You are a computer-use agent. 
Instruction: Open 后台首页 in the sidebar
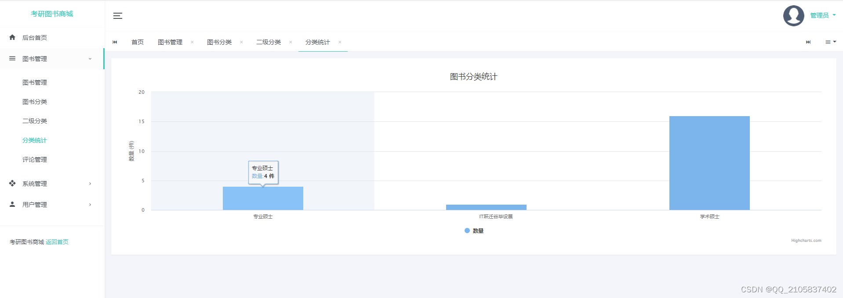pos(35,38)
